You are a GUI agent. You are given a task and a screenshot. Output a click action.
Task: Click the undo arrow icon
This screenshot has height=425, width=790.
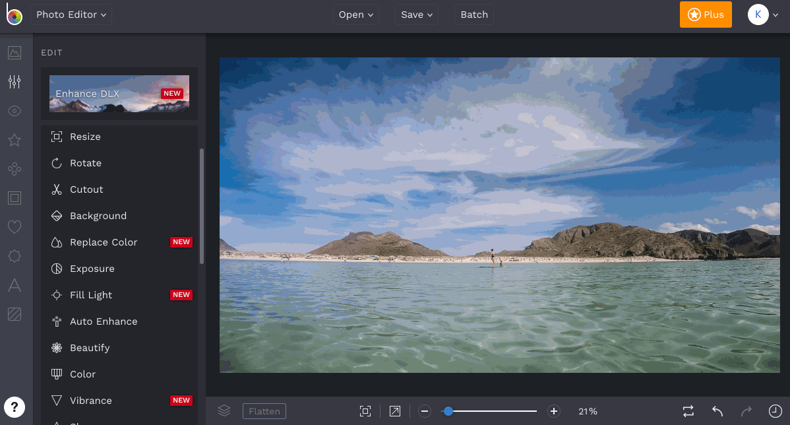click(717, 411)
